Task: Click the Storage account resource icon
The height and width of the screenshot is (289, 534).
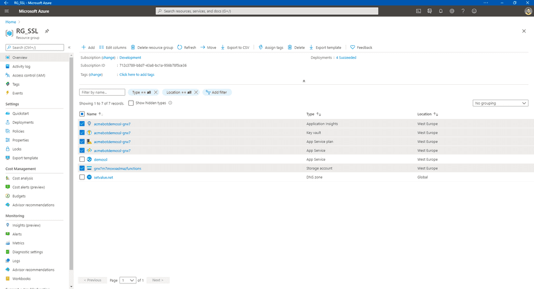Action: 89,168
